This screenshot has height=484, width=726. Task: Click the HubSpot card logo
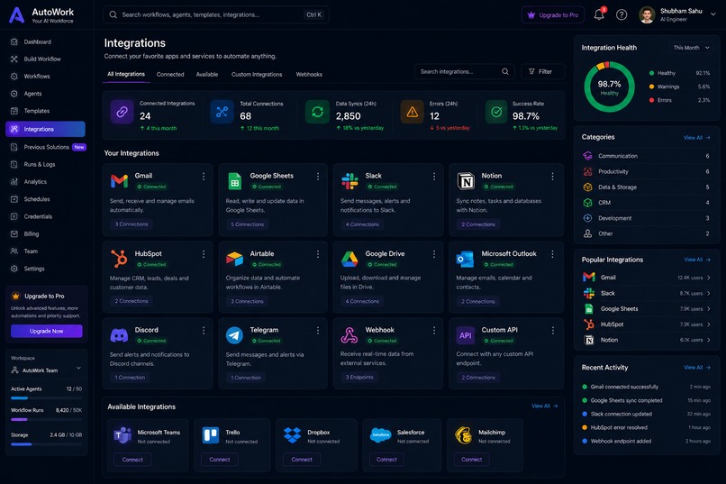[x=120, y=258]
